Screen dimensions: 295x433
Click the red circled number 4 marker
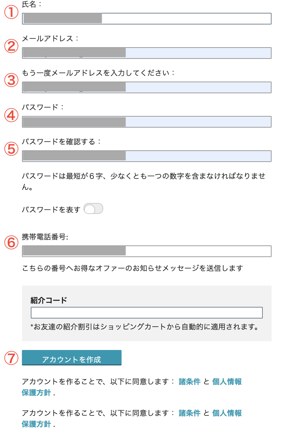(11, 115)
